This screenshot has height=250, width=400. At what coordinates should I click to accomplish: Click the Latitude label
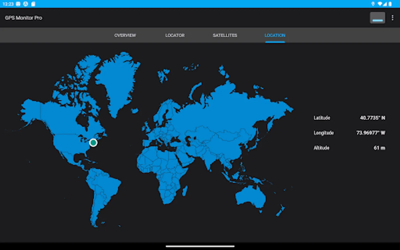coord(322,118)
